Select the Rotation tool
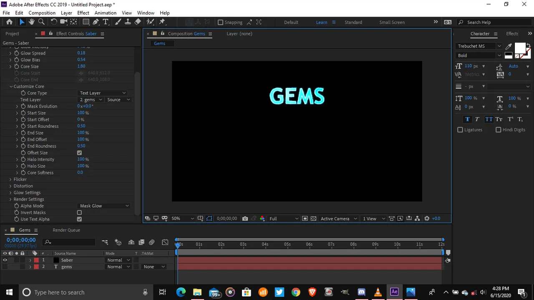 54,22
